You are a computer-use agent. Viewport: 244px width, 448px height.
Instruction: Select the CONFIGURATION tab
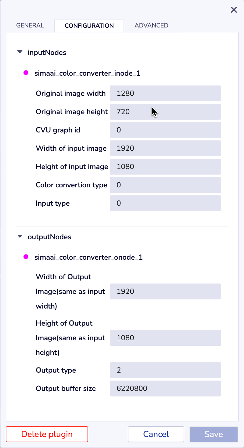[89, 26]
